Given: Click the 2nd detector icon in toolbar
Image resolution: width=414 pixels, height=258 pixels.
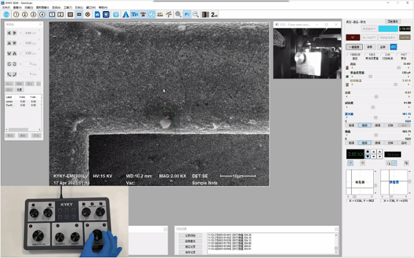Looking at the screenshot, I should point(214,14).
